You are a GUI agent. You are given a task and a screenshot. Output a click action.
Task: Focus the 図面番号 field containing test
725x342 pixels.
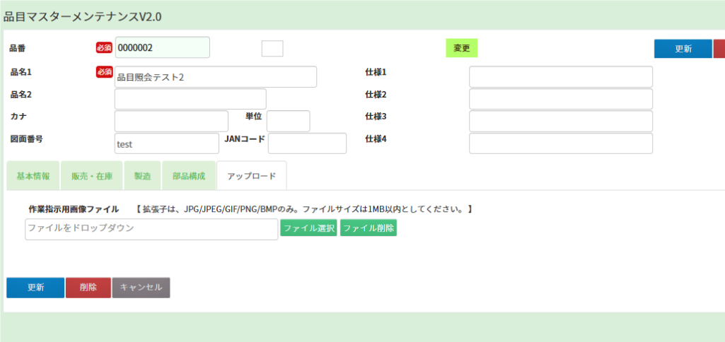pyautogui.click(x=166, y=143)
